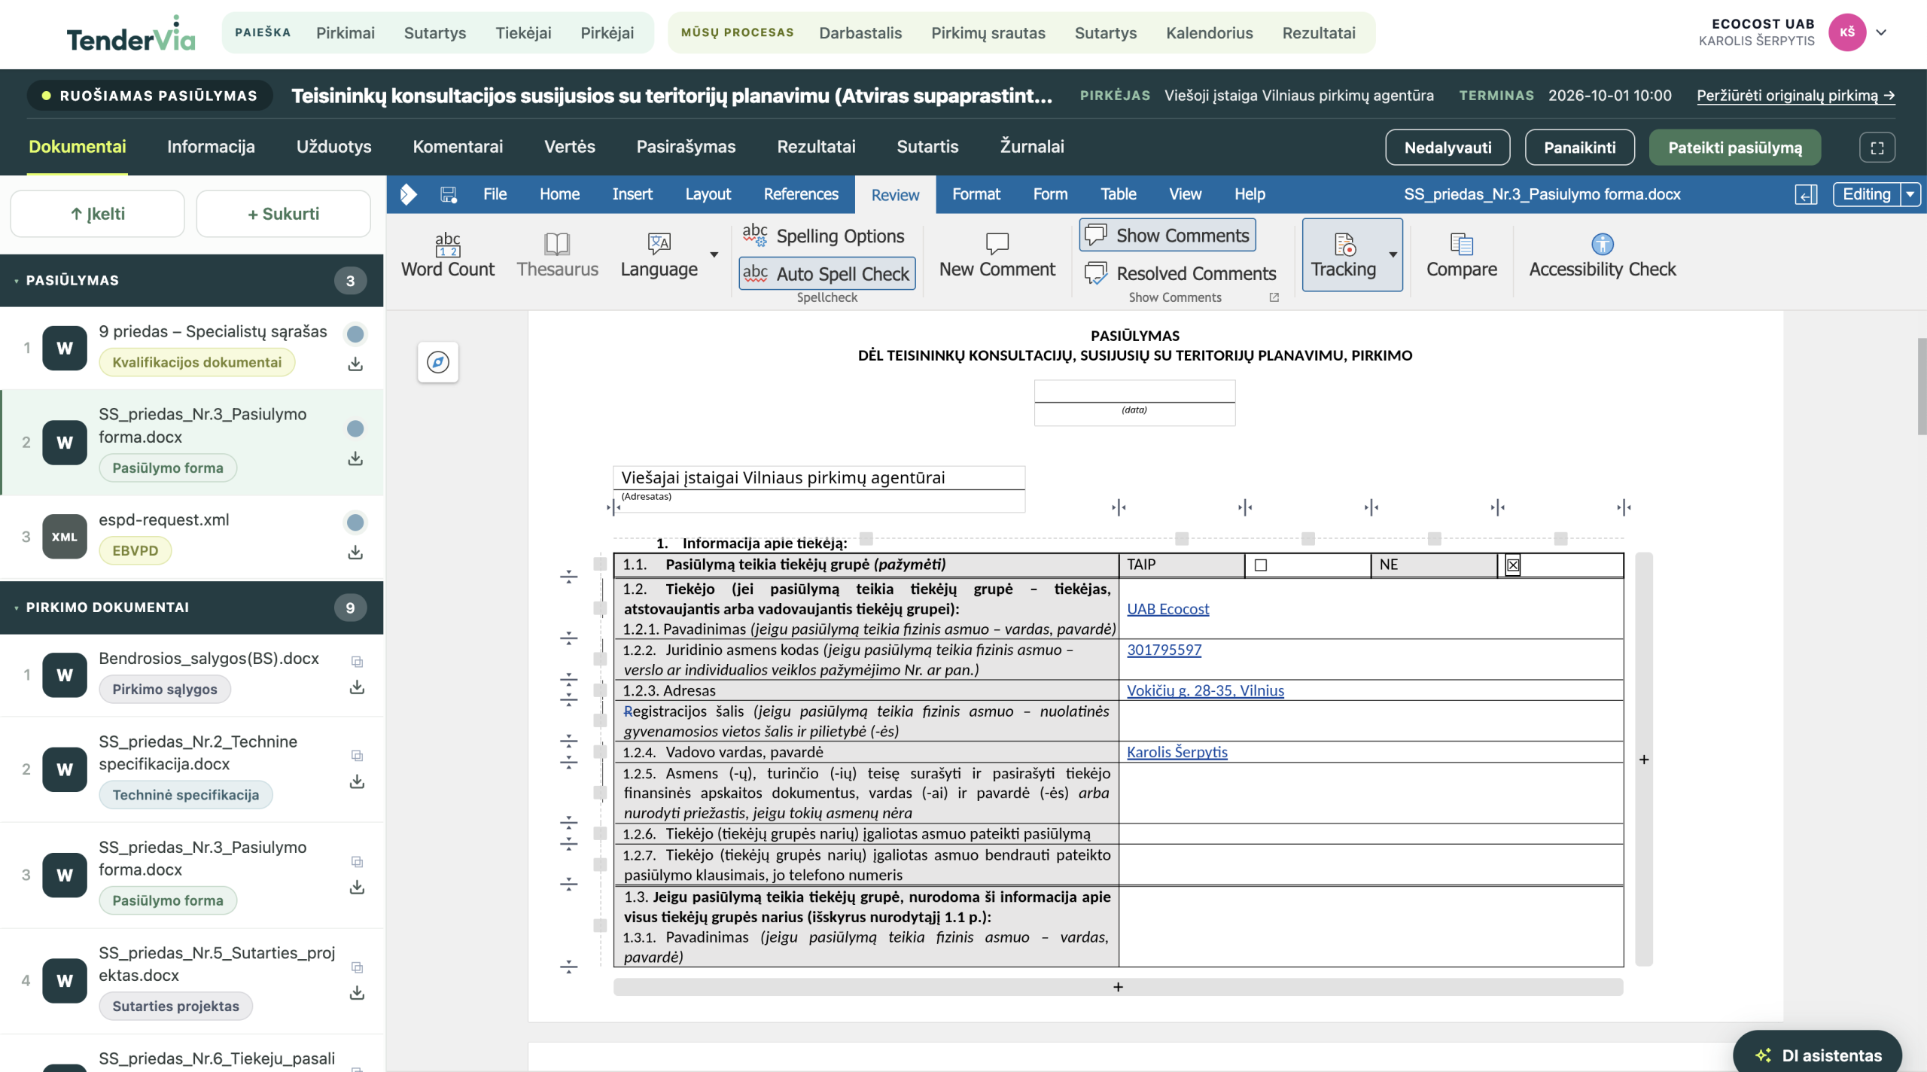
Task: Toggle Show Comments
Action: (1167, 236)
